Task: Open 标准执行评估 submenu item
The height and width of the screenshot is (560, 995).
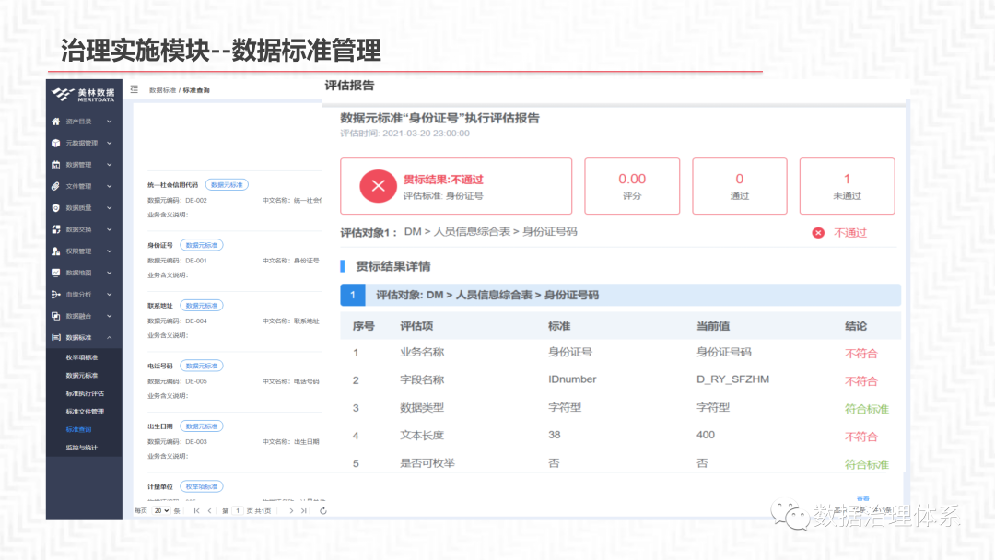Action: pyautogui.click(x=84, y=393)
